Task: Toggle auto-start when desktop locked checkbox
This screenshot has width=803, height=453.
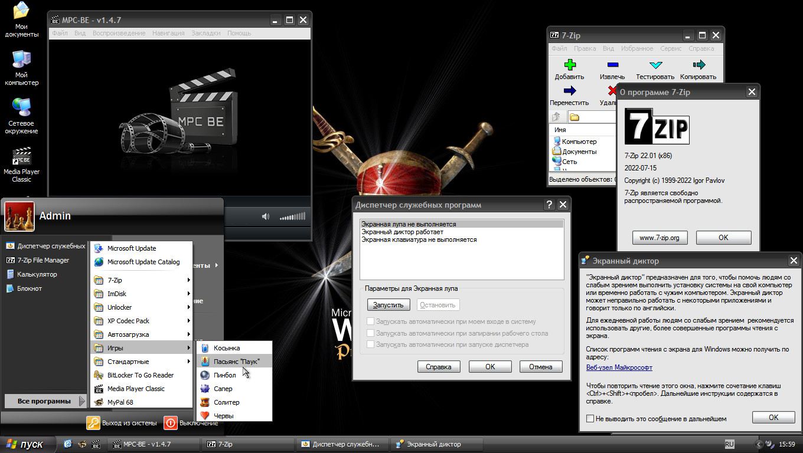Action: [x=371, y=333]
